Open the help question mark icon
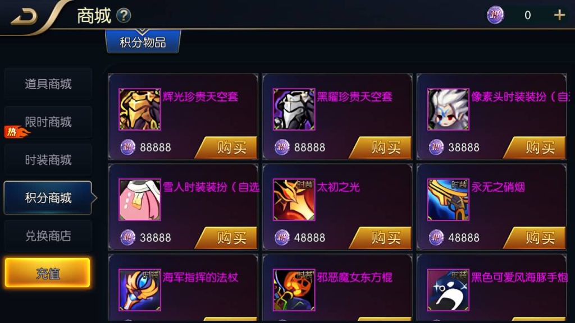Image resolution: width=575 pixels, height=323 pixels. click(124, 15)
